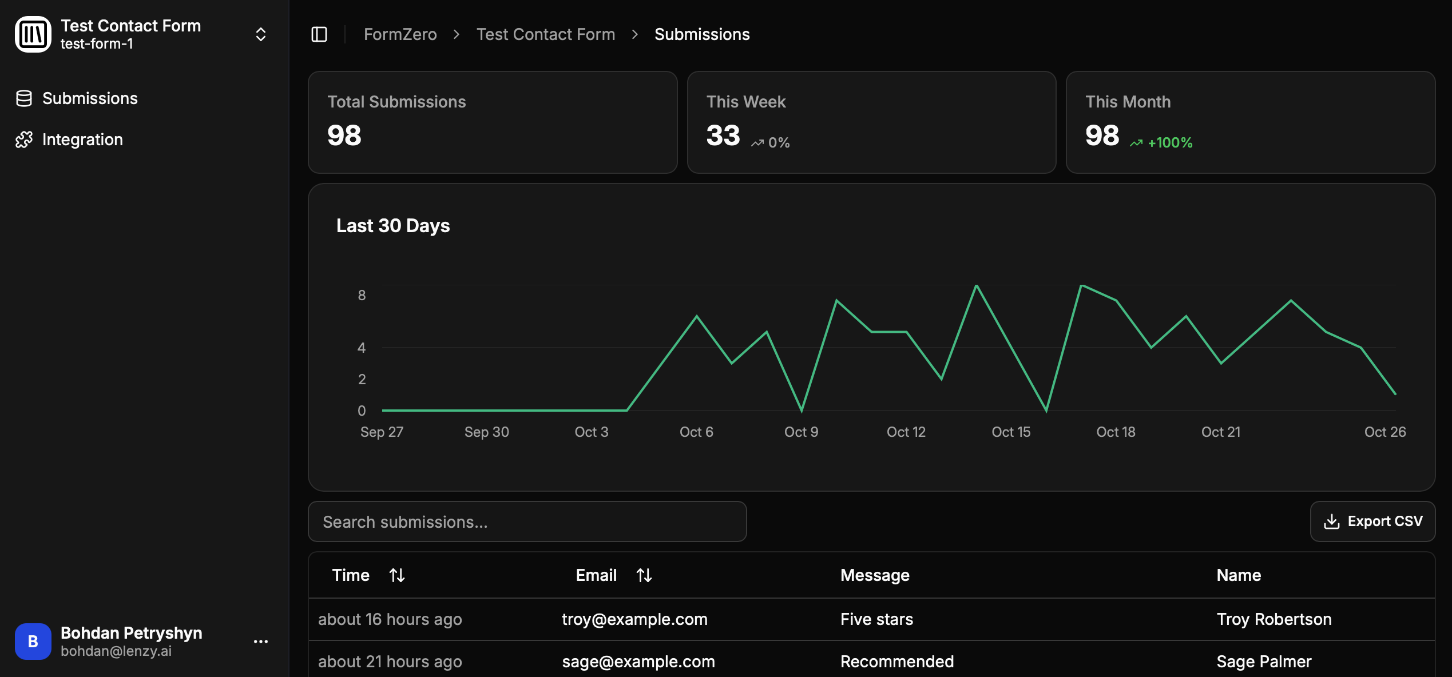Open the Integration sidebar item
1452x677 pixels.
point(82,140)
